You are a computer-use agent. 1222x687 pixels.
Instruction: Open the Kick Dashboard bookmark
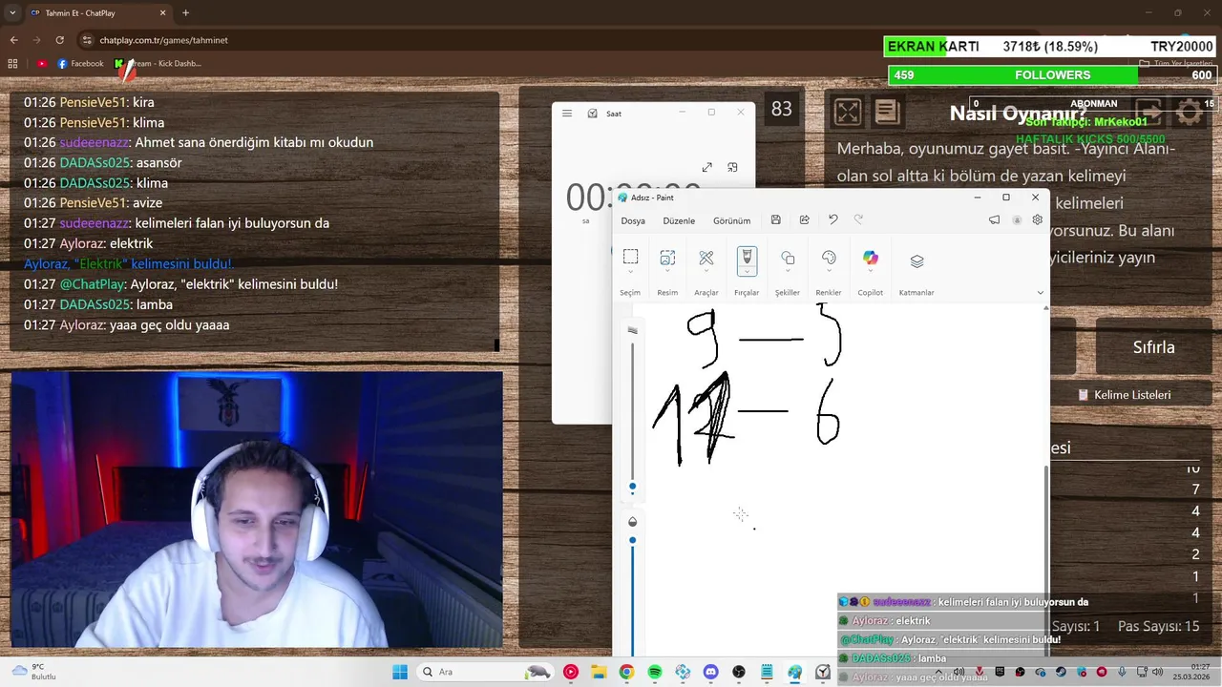tap(158, 64)
